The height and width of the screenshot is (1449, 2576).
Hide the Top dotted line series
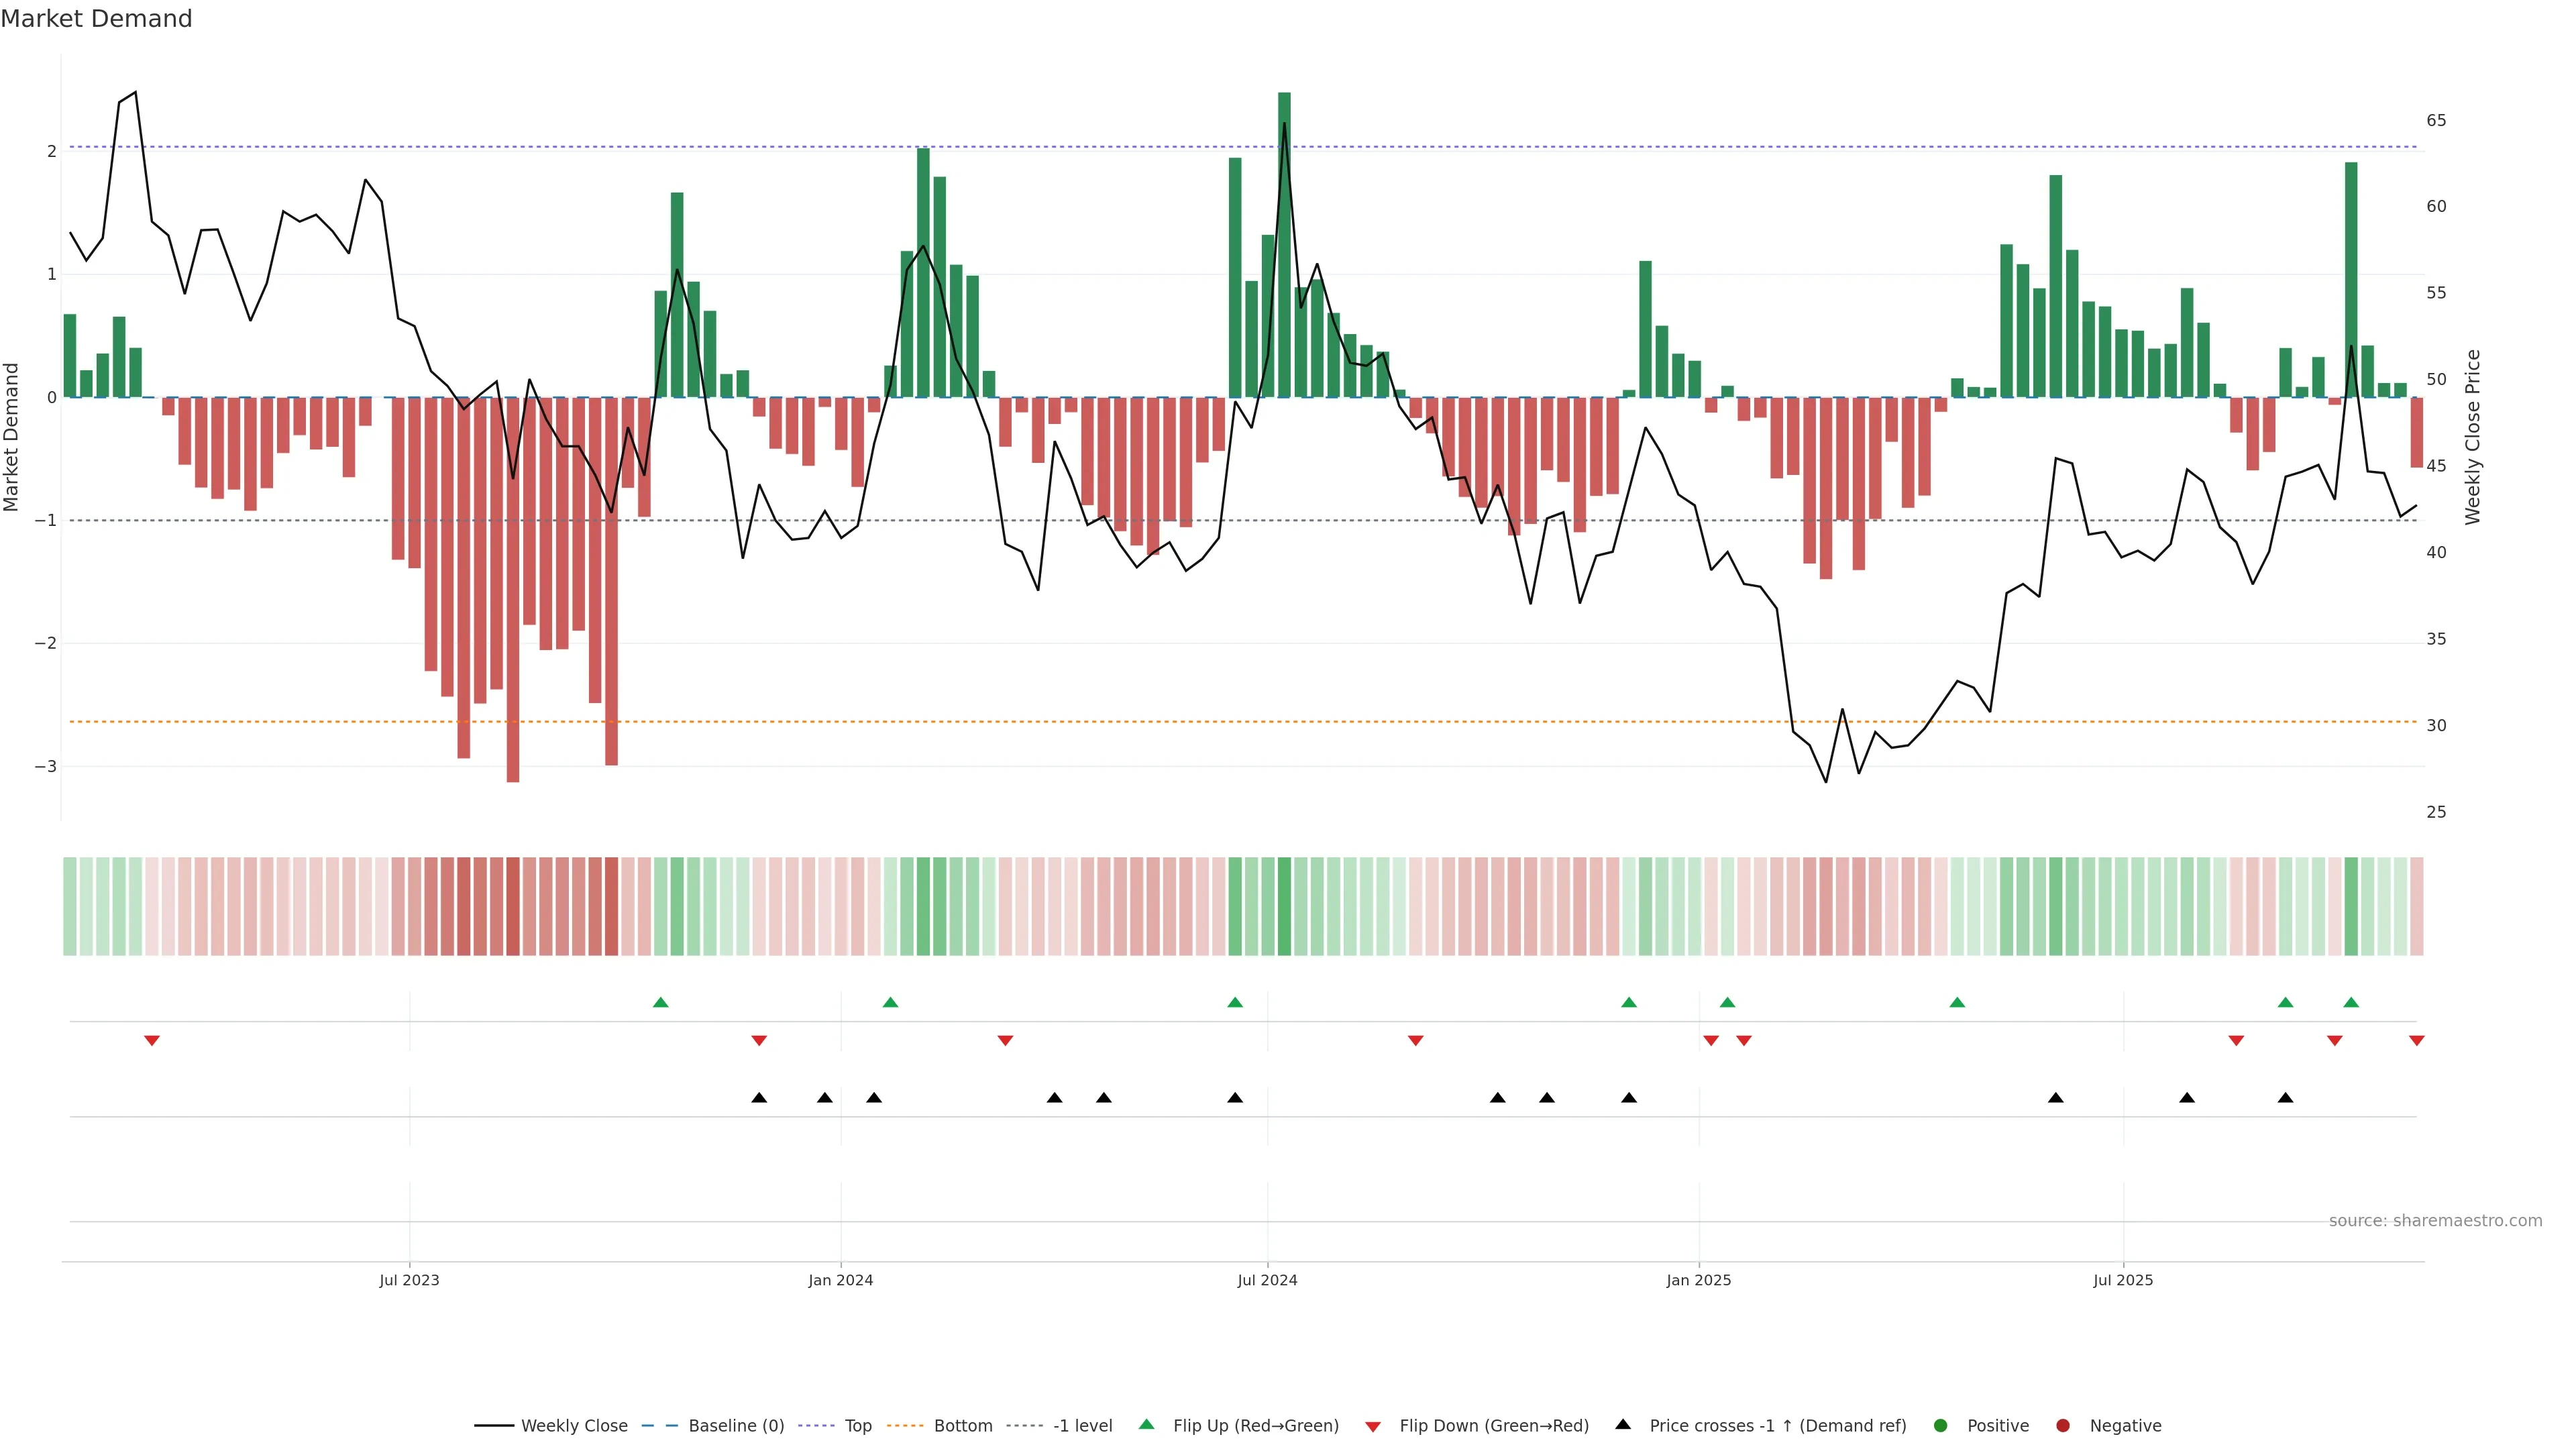pyautogui.click(x=857, y=1425)
